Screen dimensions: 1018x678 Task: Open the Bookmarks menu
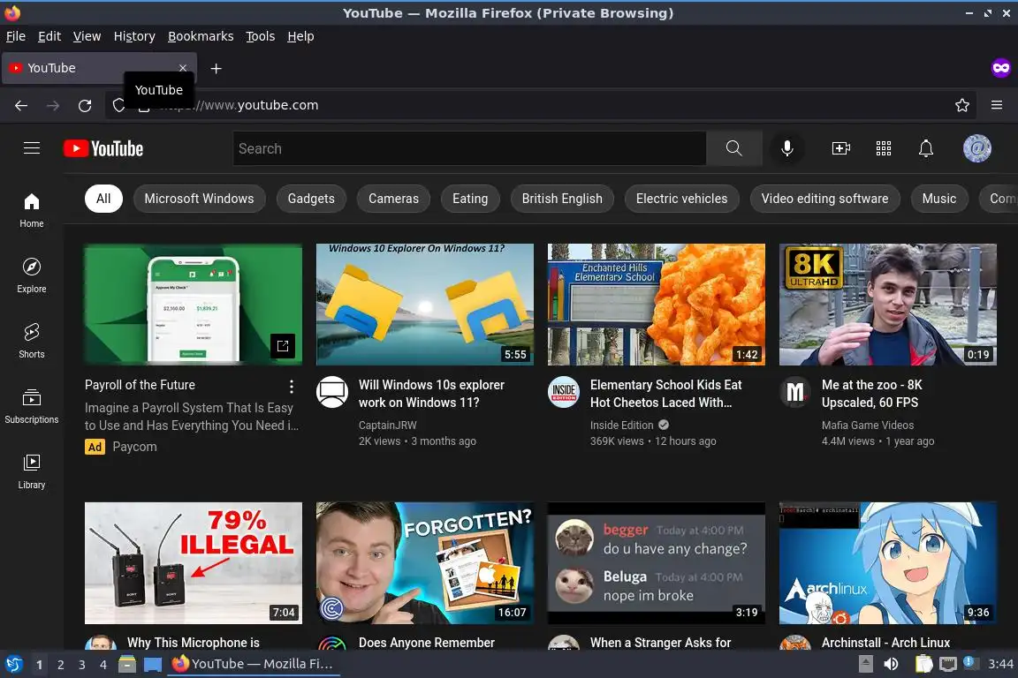(201, 36)
